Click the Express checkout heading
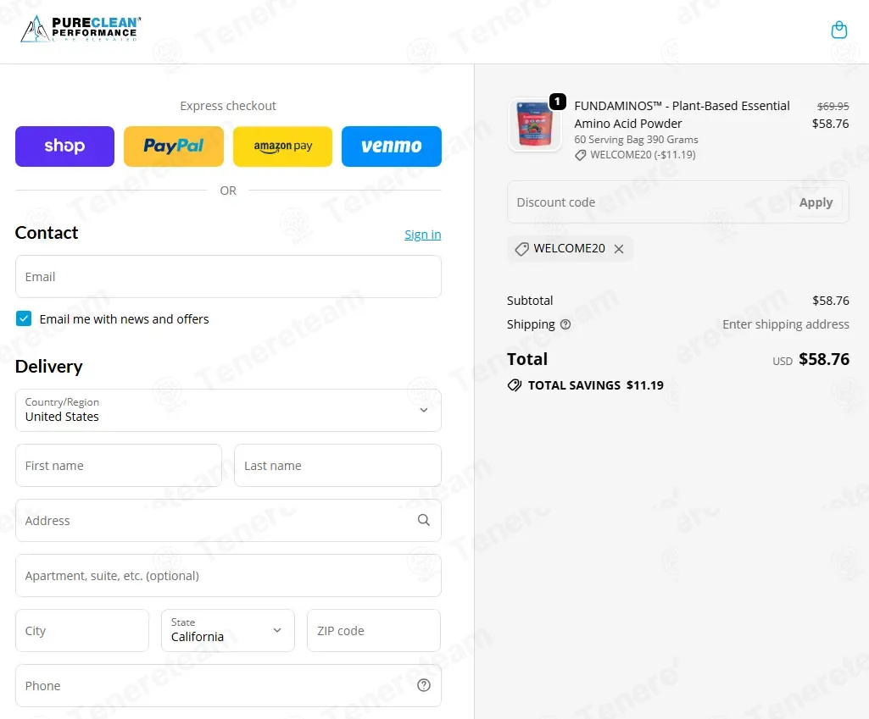Screen dimensions: 869x719 228,106
